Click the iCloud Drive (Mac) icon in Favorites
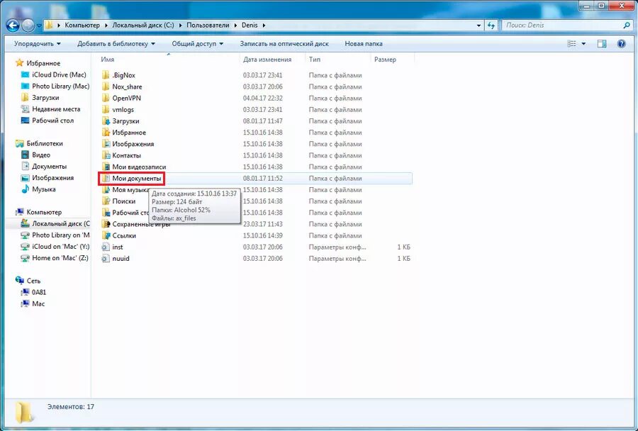 pyautogui.click(x=25, y=74)
